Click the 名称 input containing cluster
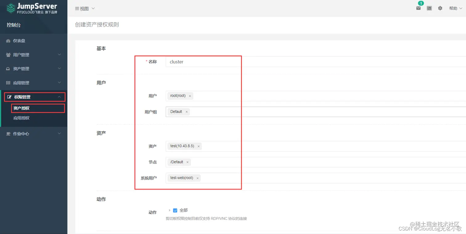Screen dimensions: 466x234 tap(316, 62)
